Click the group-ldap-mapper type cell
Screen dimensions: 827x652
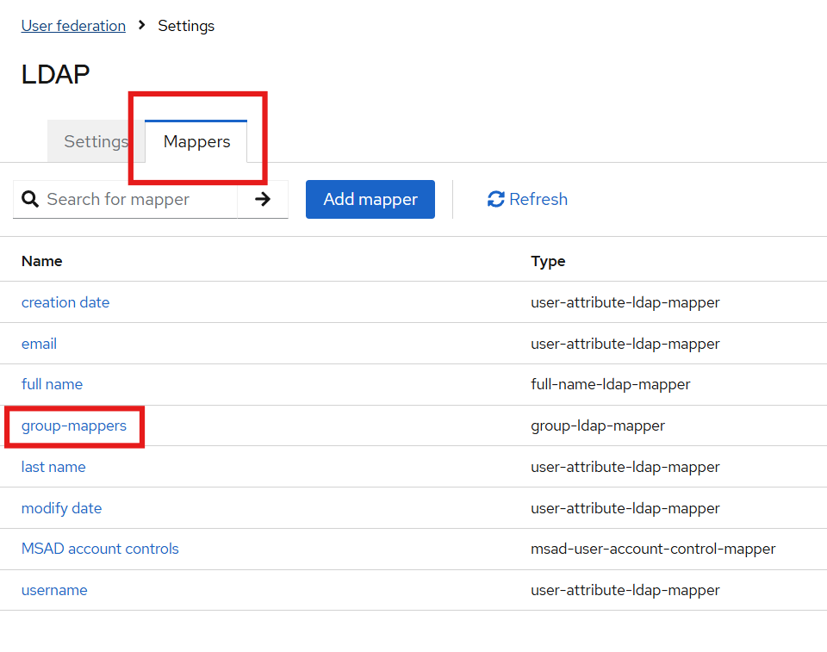[597, 425]
